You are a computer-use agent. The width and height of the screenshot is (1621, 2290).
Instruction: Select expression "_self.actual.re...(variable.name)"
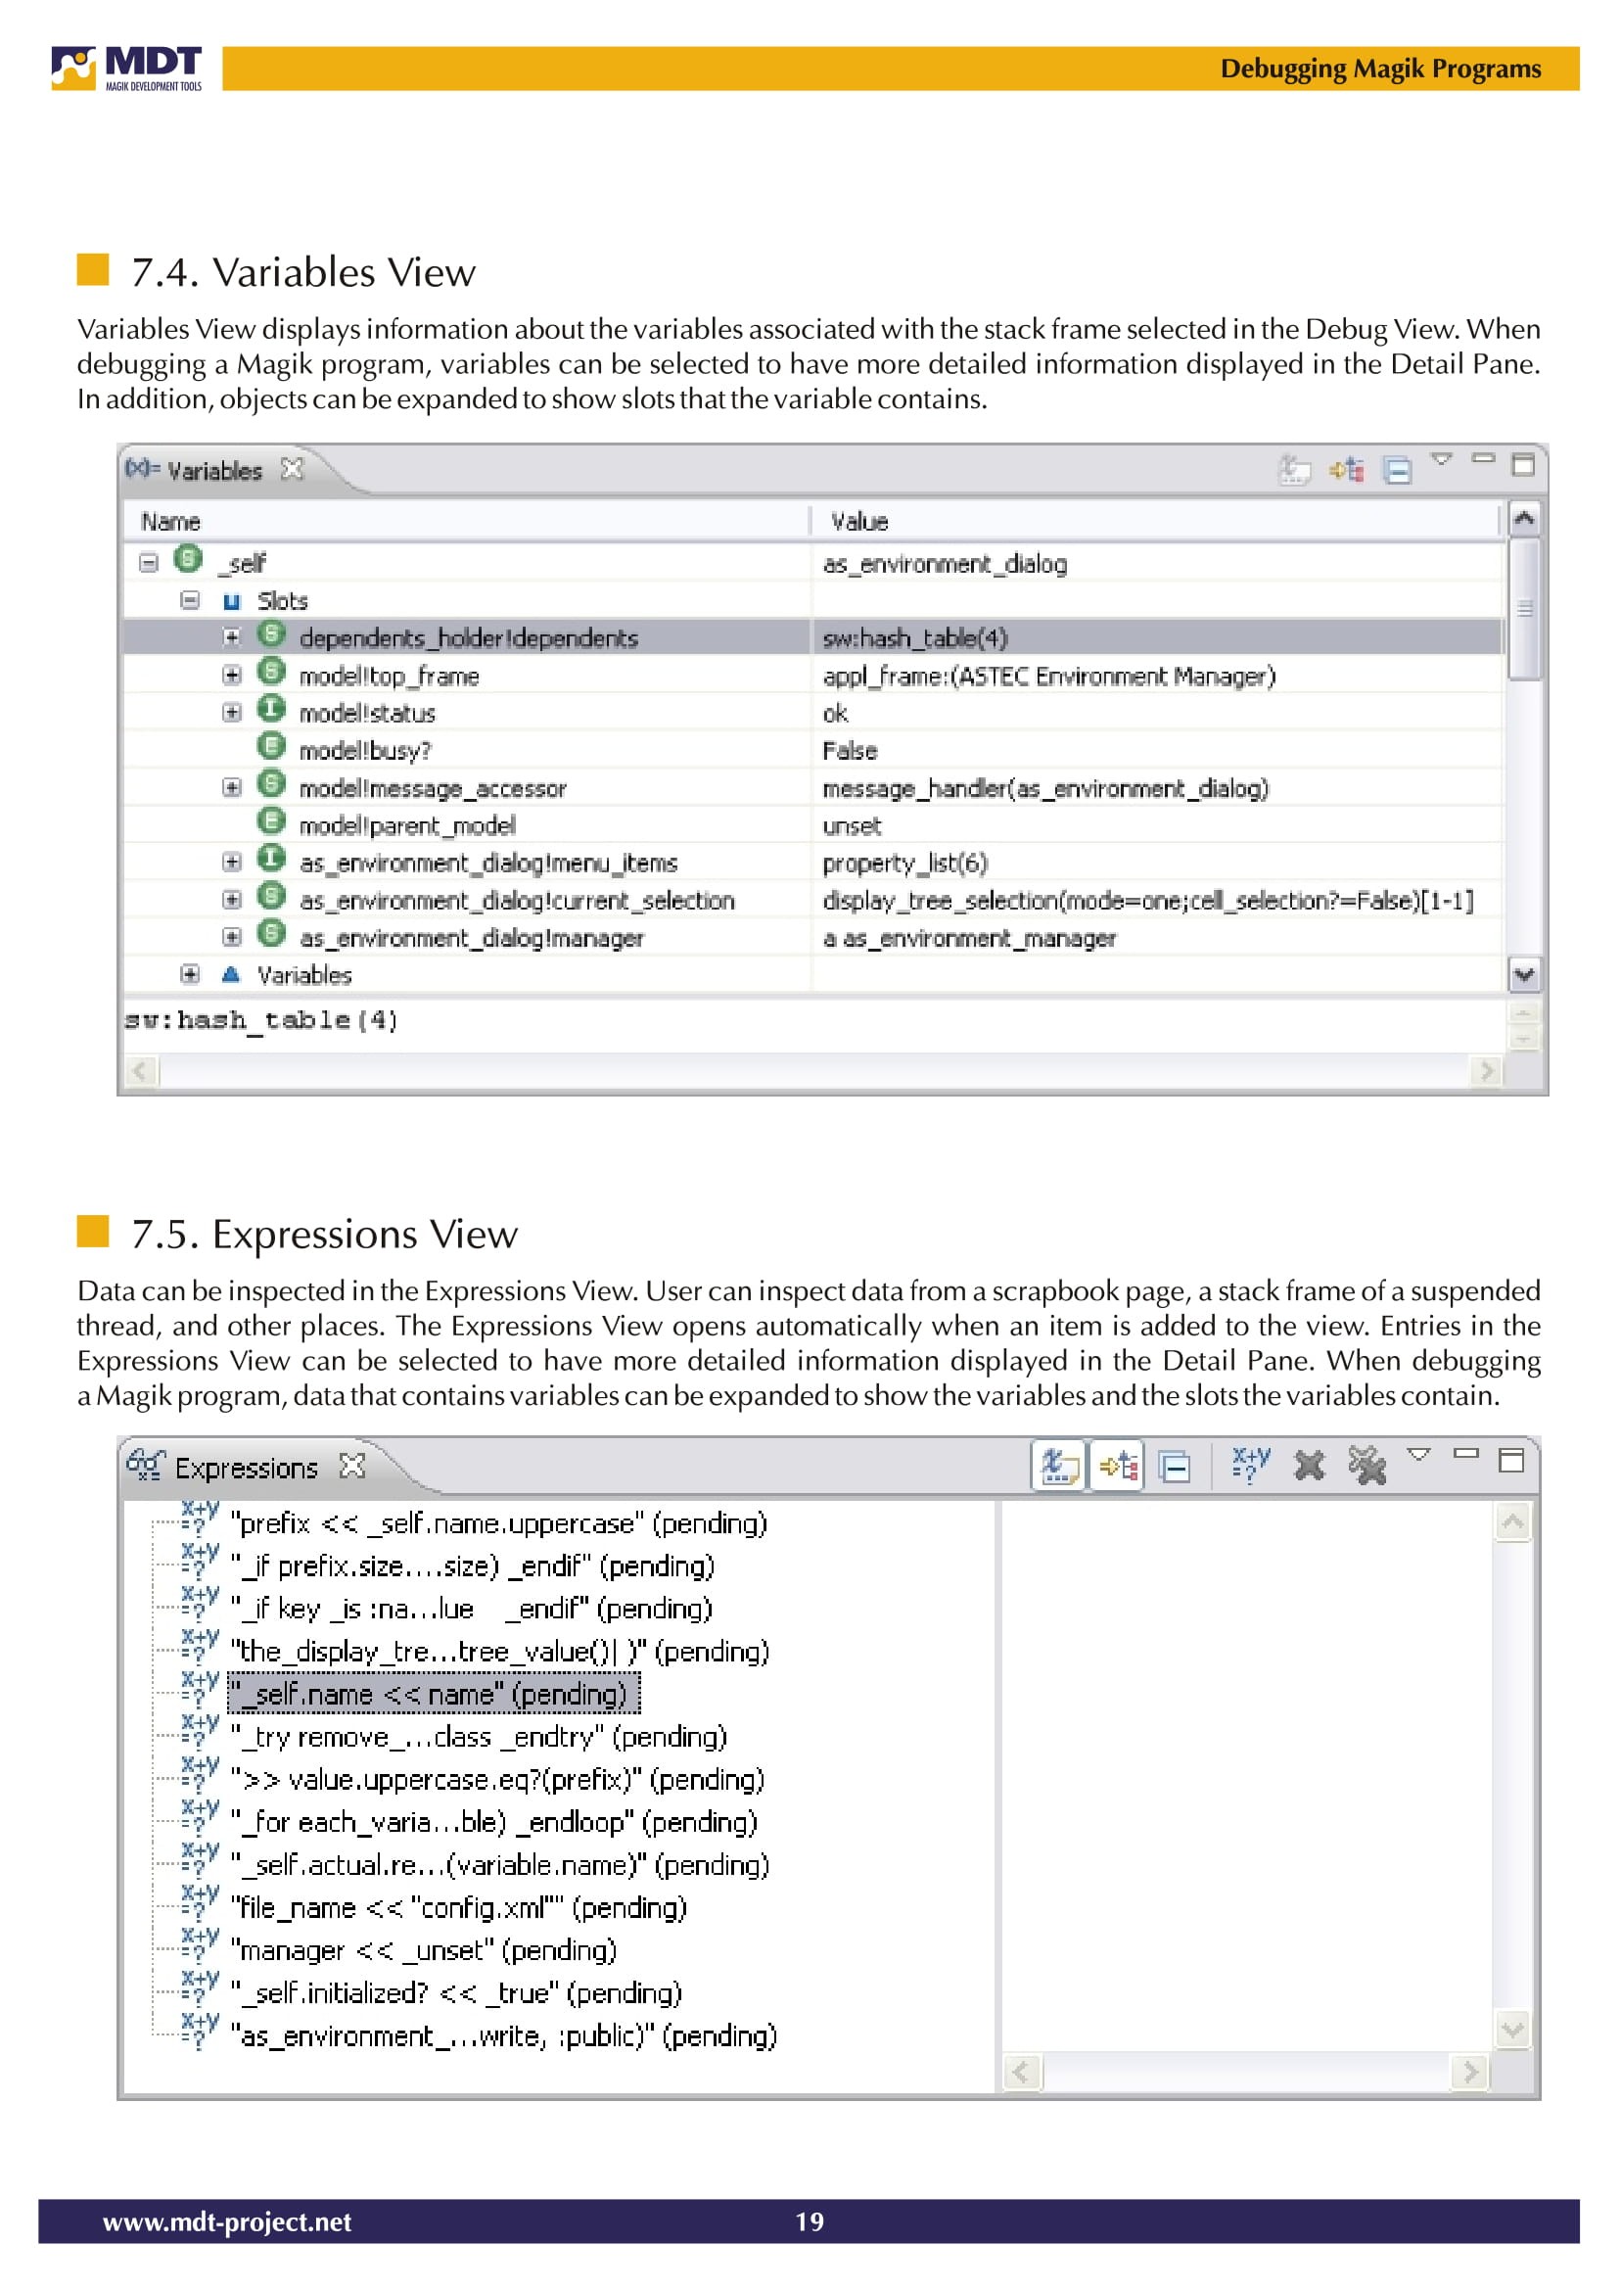pyautogui.click(x=500, y=1866)
